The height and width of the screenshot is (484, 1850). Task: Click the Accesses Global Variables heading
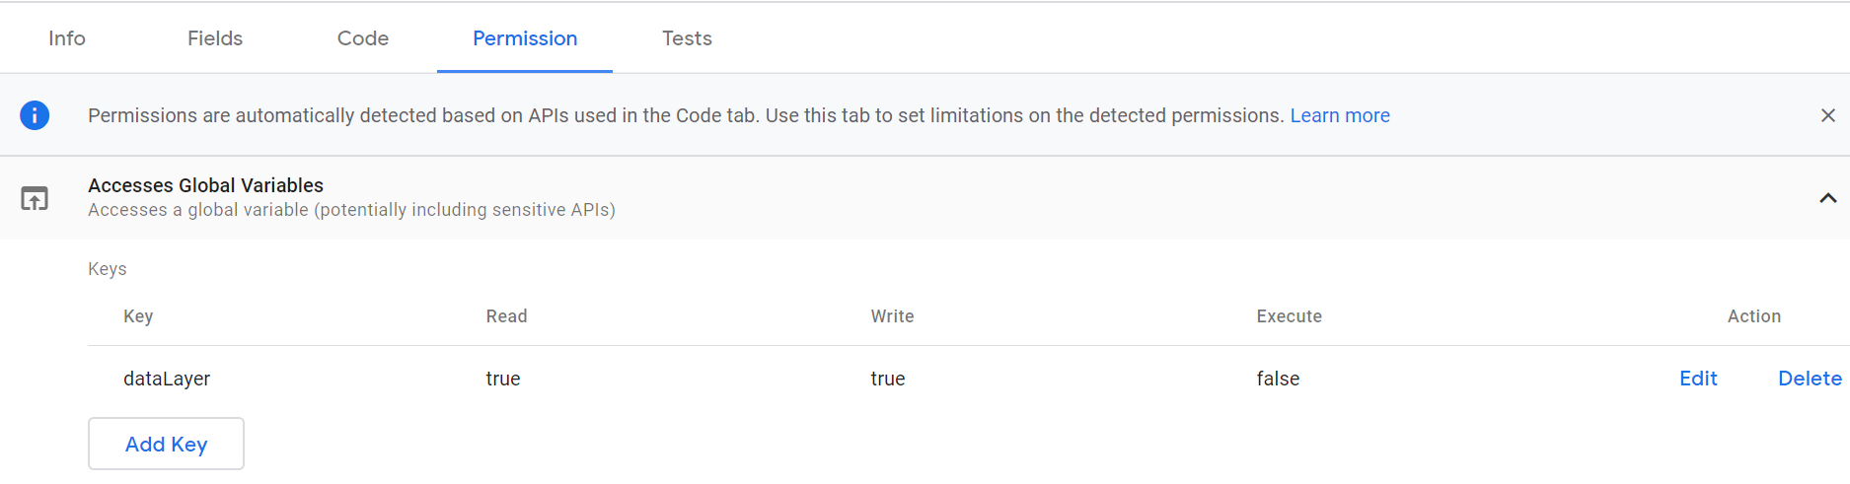pos(205,185)
